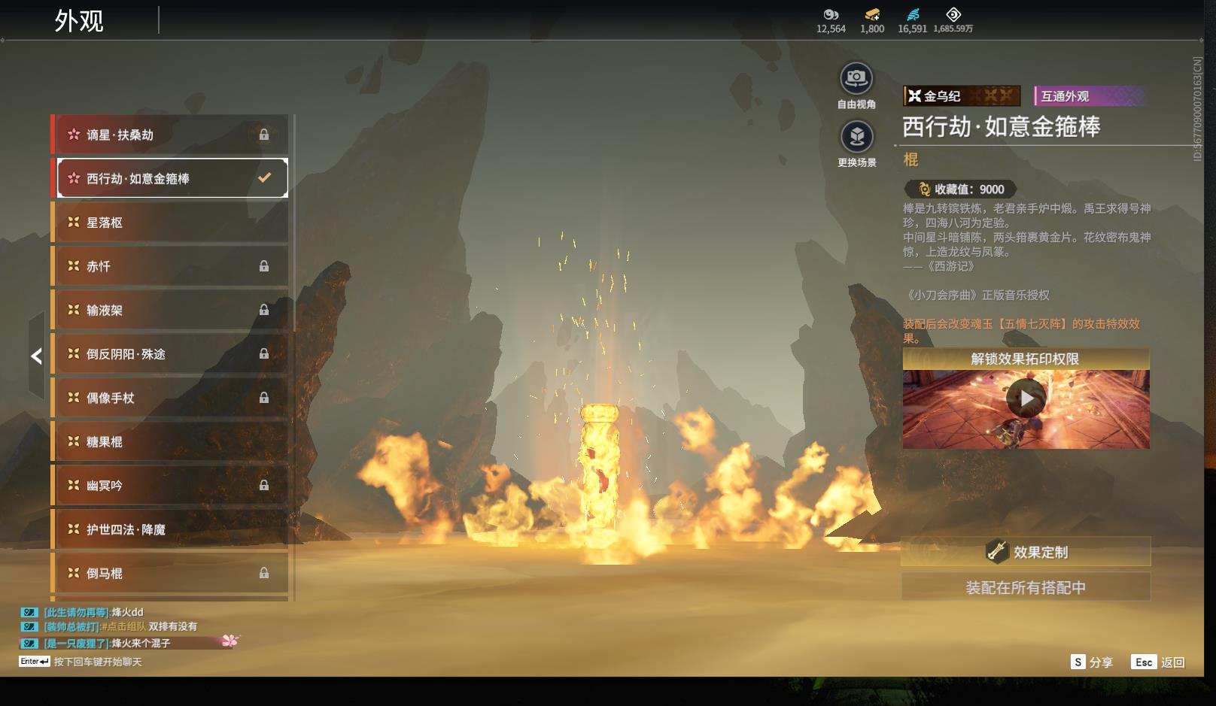The height and width of the screenshot is (706, 1216).
Task: Click the staff icon on 效果定制 button
Action: click(x=997, y=551)
